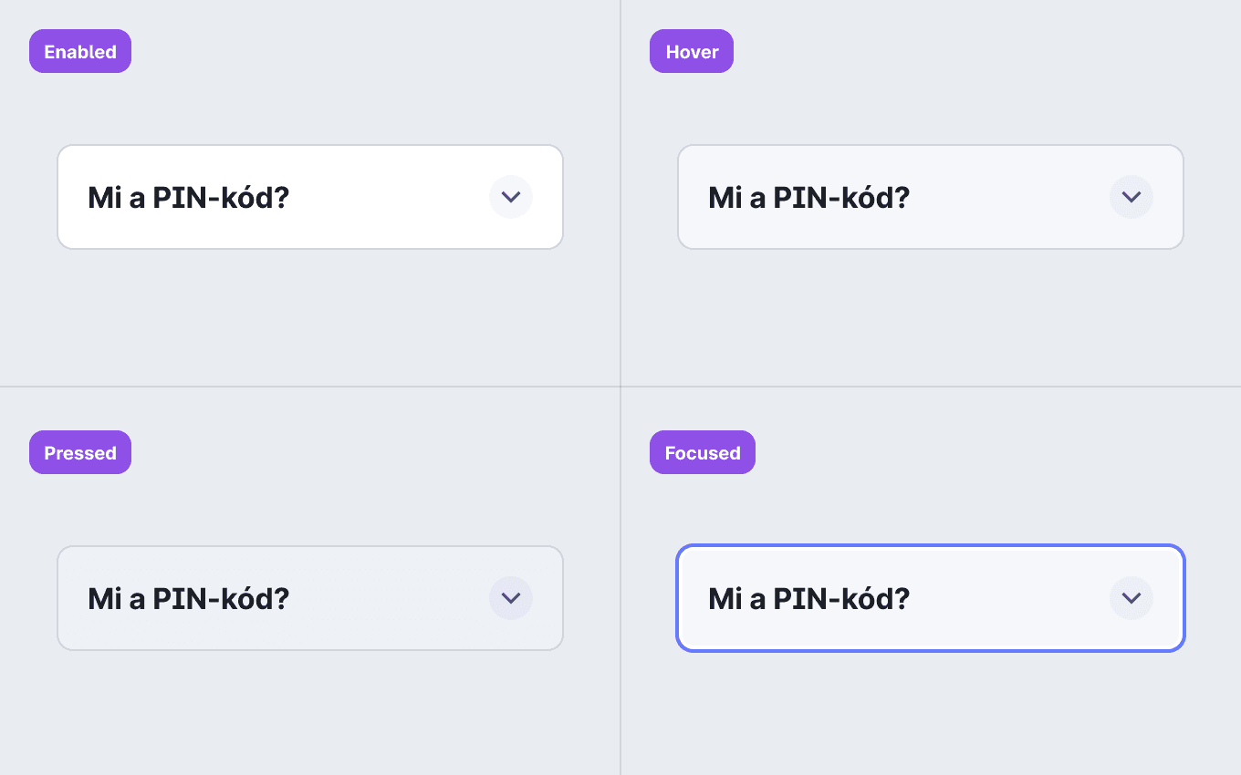Click the blue focus outline of the Focused card
1241x775 pixels.
931,545
